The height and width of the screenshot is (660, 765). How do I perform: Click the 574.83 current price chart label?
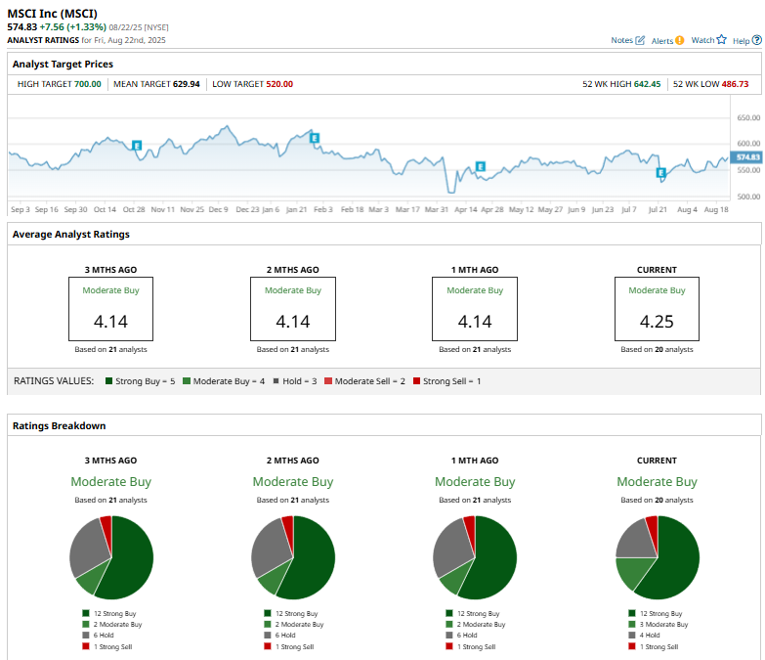coord(747,157)
